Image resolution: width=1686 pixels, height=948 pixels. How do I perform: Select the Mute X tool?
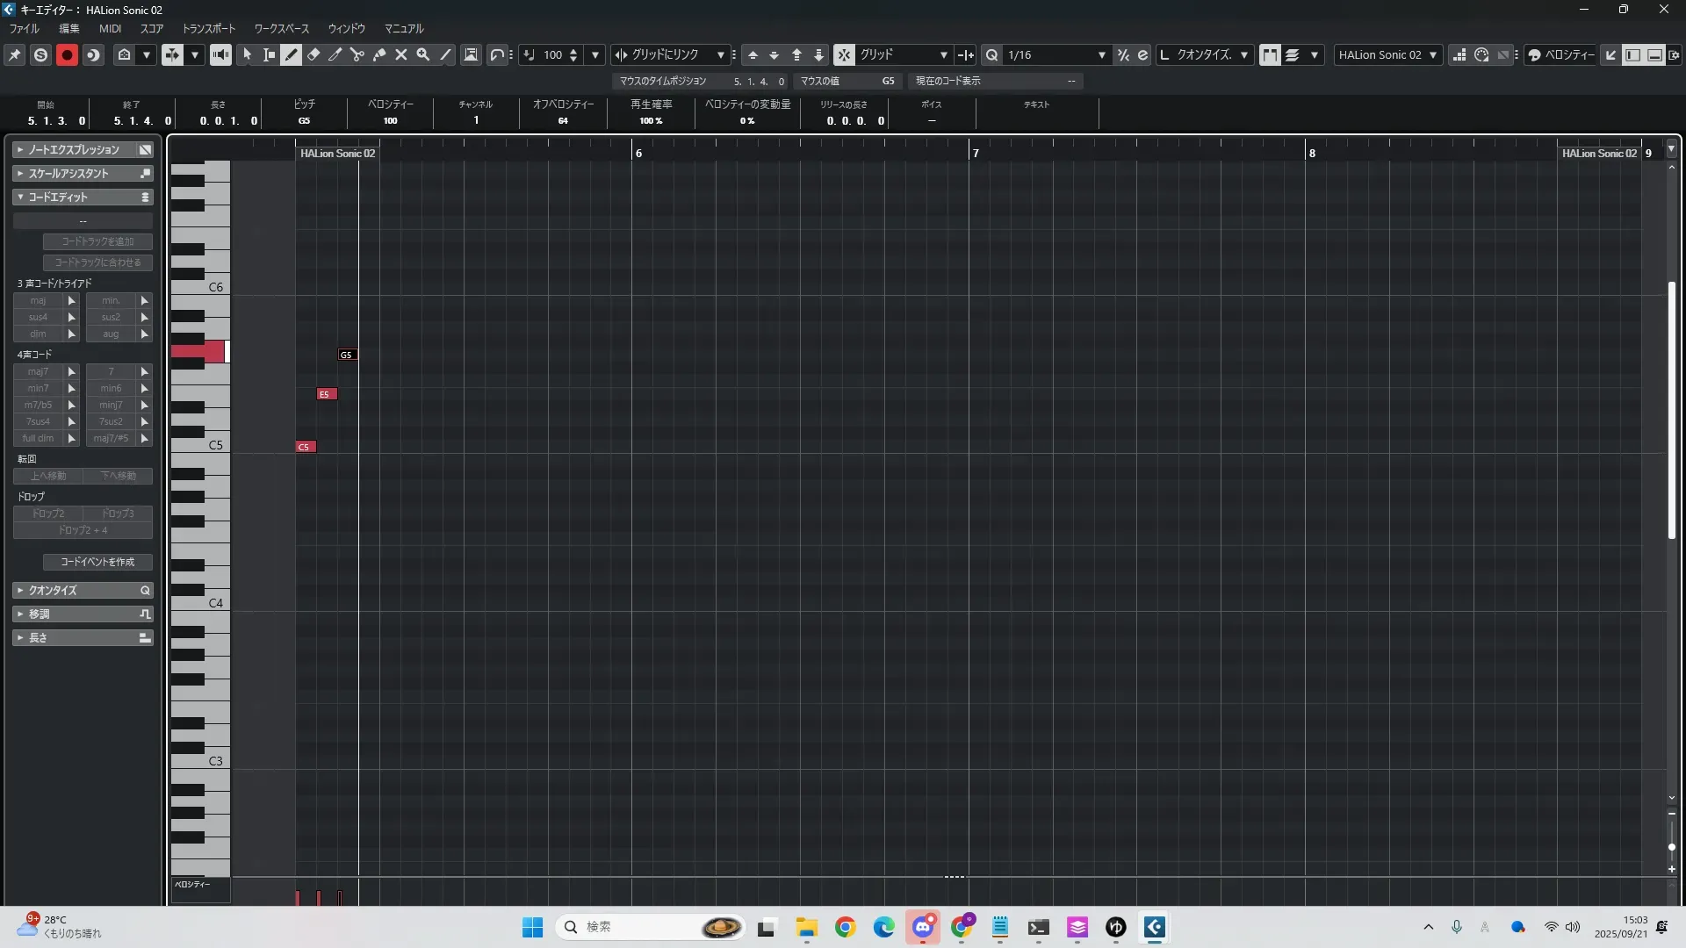pyautogui.click(x=401, y=55)
